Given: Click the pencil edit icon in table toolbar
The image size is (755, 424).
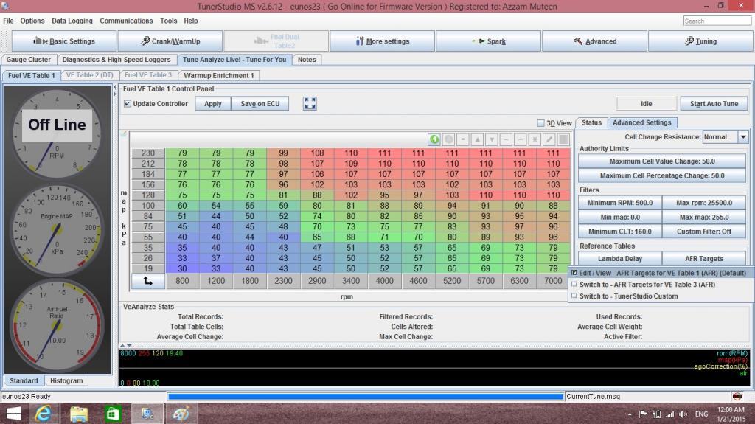Looking at the screenshot, I should [x=549, y=139].
